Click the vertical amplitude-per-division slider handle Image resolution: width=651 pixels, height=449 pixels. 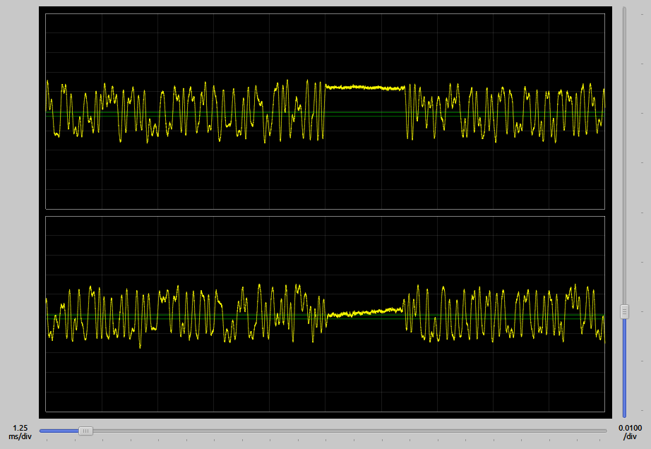624,311
